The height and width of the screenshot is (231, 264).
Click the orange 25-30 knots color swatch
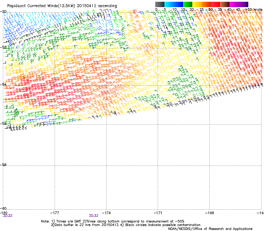(206, 4)
